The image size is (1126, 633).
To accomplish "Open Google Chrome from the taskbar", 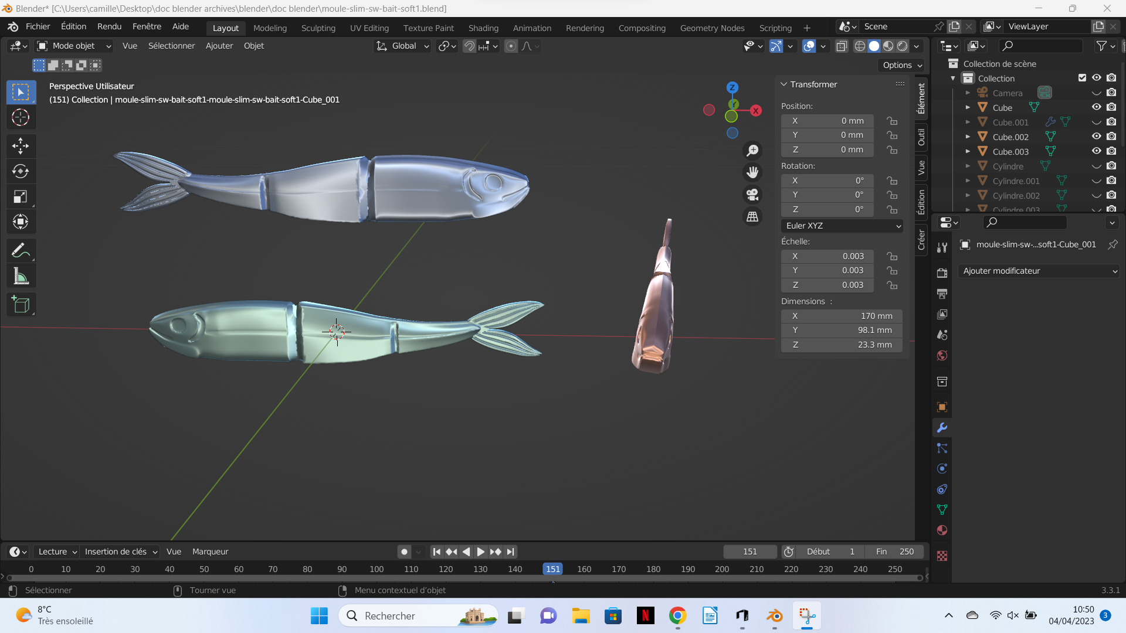I will coord(677,615).
